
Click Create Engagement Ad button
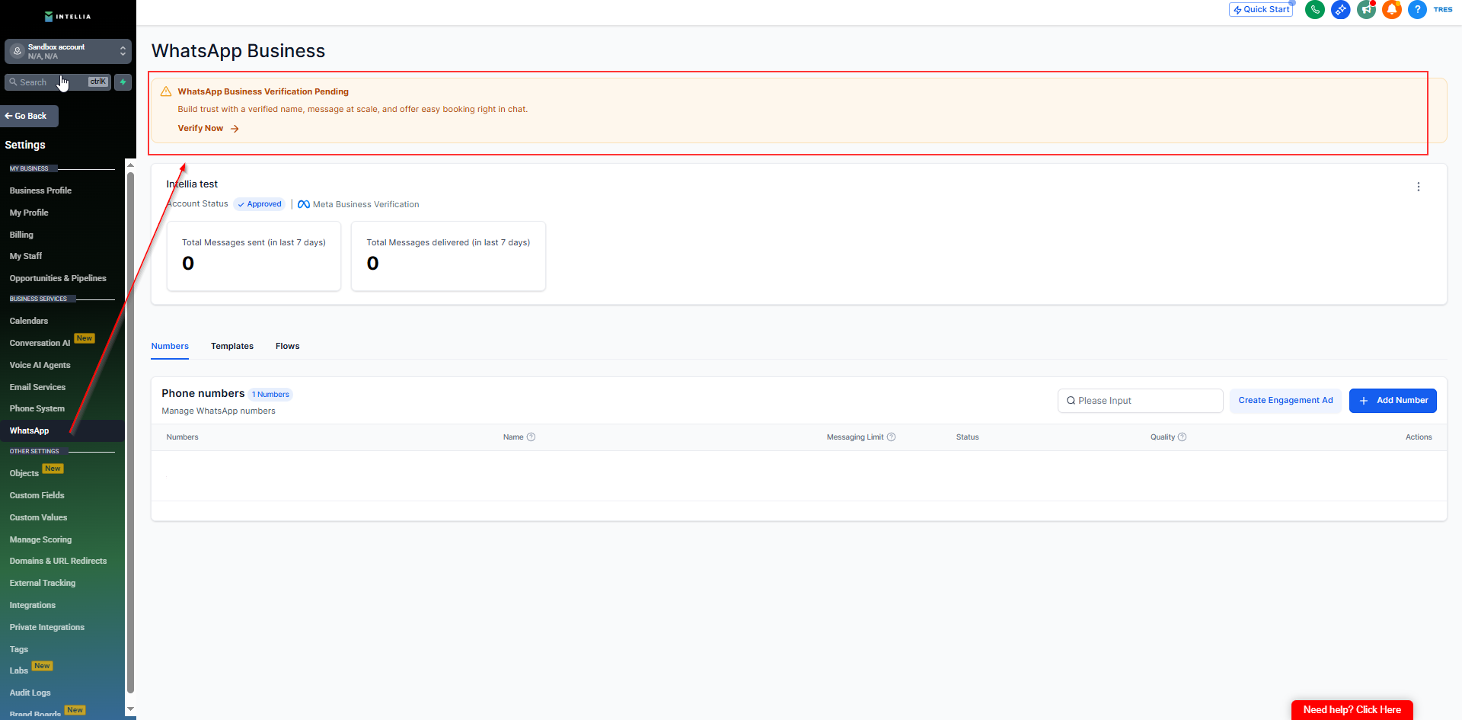[x=1285, y=401]
